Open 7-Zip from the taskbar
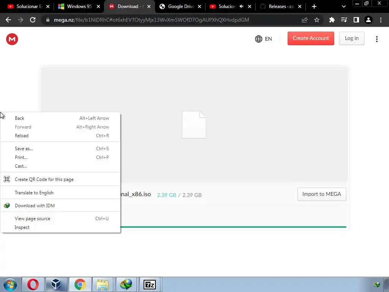The width and height of the screenshot is (389, 292). tap(150, 284)
